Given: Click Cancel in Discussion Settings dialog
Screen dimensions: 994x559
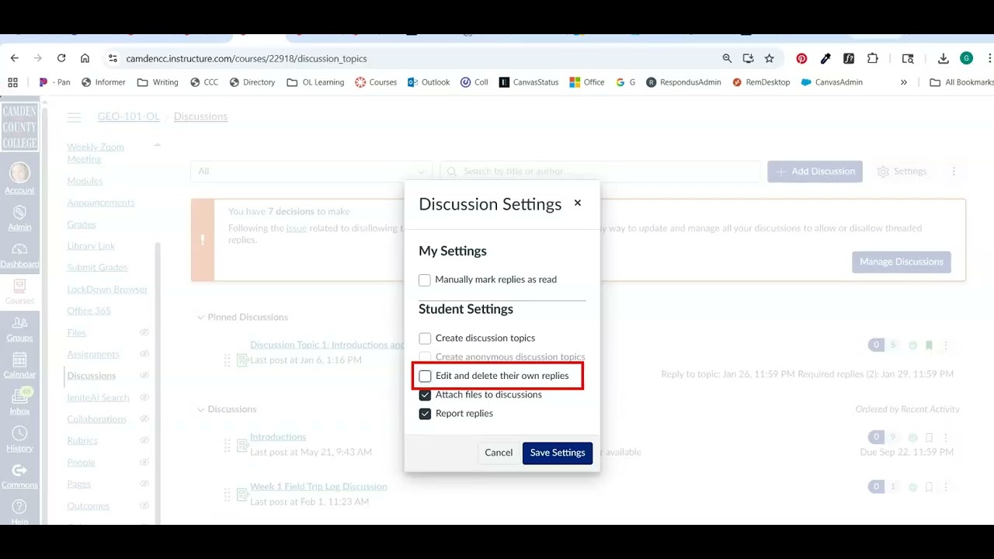Looking at the screenshot, I should (499, 453).
